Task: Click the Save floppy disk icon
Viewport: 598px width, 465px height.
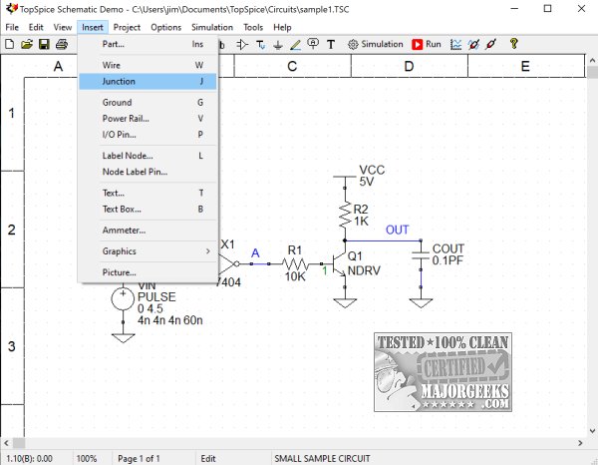Action: [44, 44]
